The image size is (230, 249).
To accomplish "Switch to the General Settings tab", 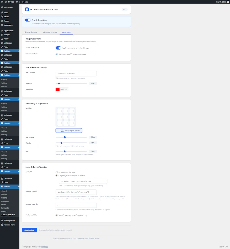I will (x=31, y=32).
